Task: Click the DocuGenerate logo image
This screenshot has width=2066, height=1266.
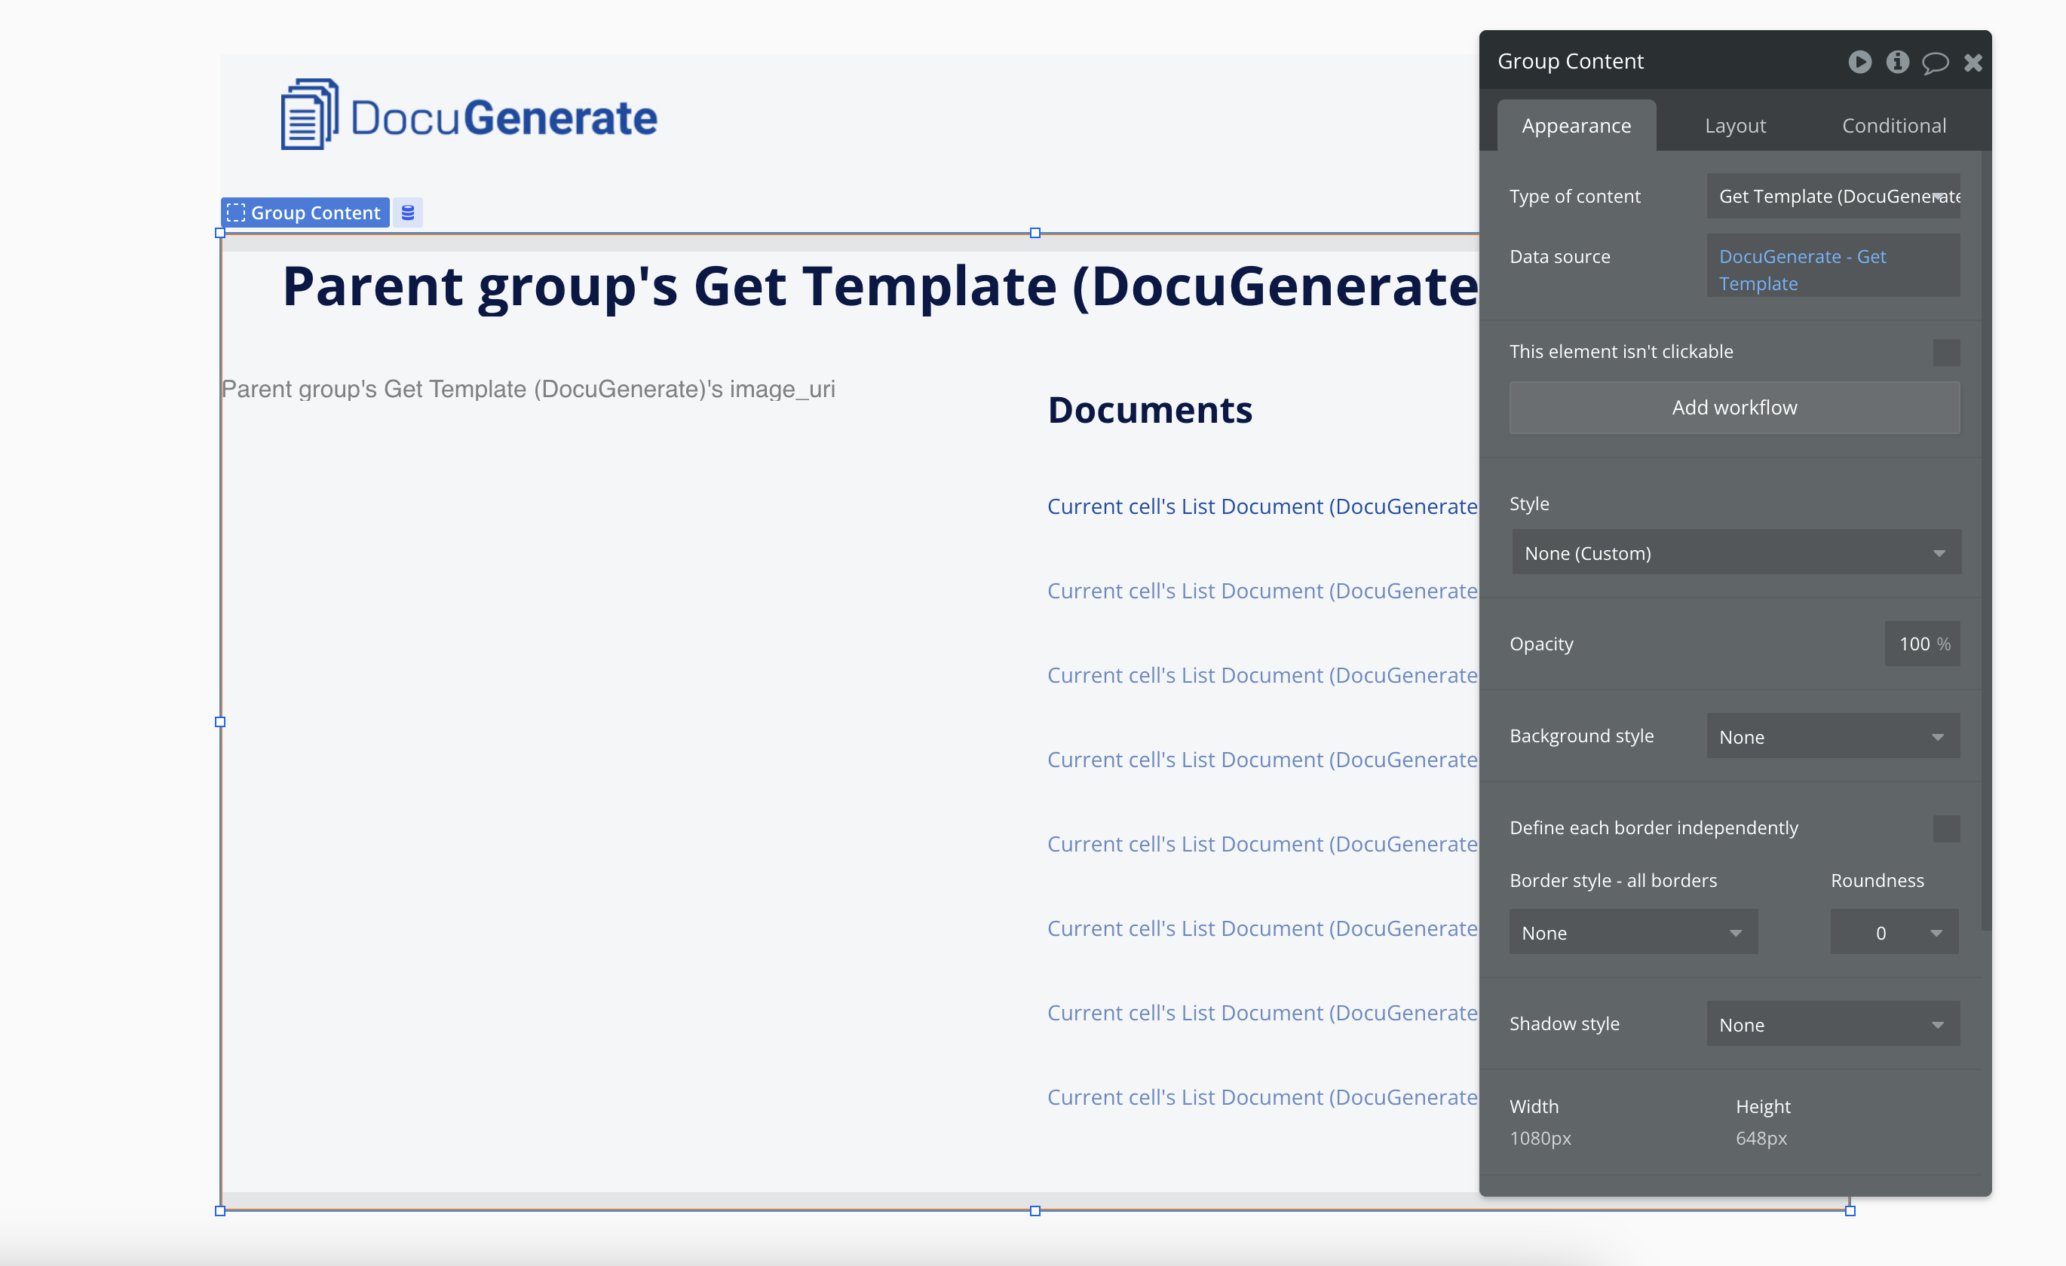Action: (x=469, y=115)
